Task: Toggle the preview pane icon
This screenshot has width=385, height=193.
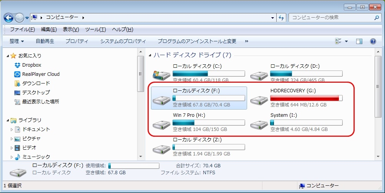Action: point(359,41)
